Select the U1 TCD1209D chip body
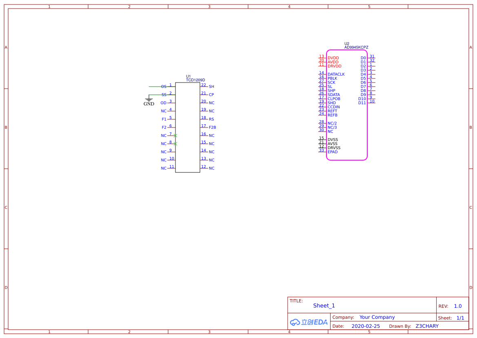 tap(188, 128)
